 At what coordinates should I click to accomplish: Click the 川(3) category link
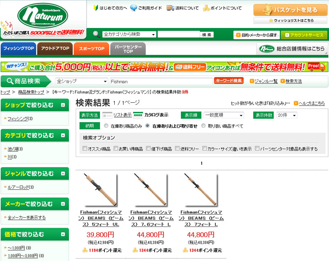pyautogui.click(x=12, y=157)
